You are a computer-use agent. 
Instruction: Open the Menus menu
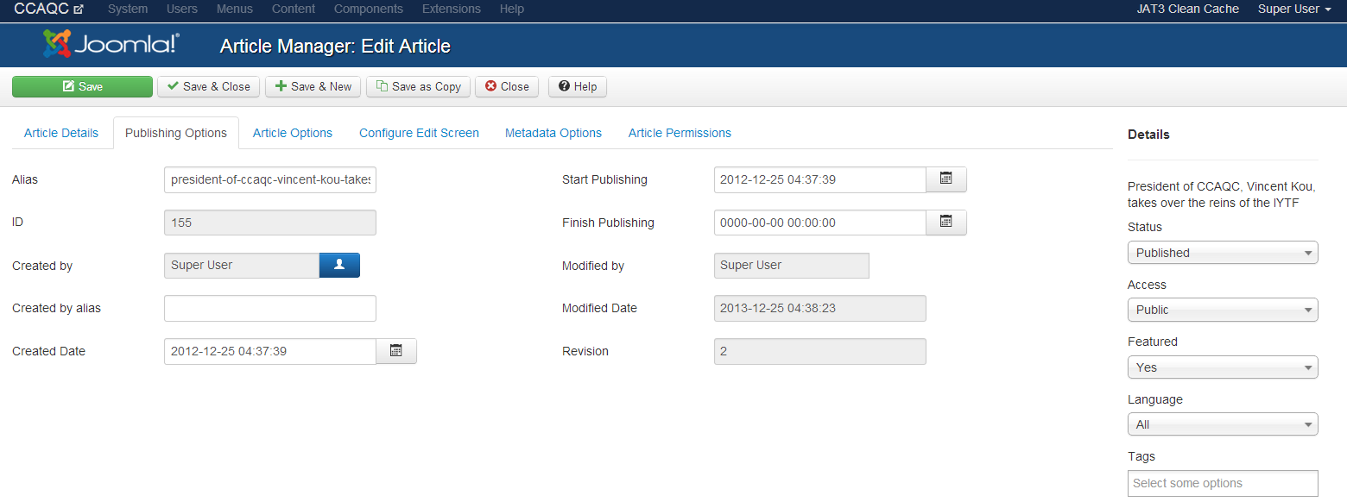(x=235, y=9)
